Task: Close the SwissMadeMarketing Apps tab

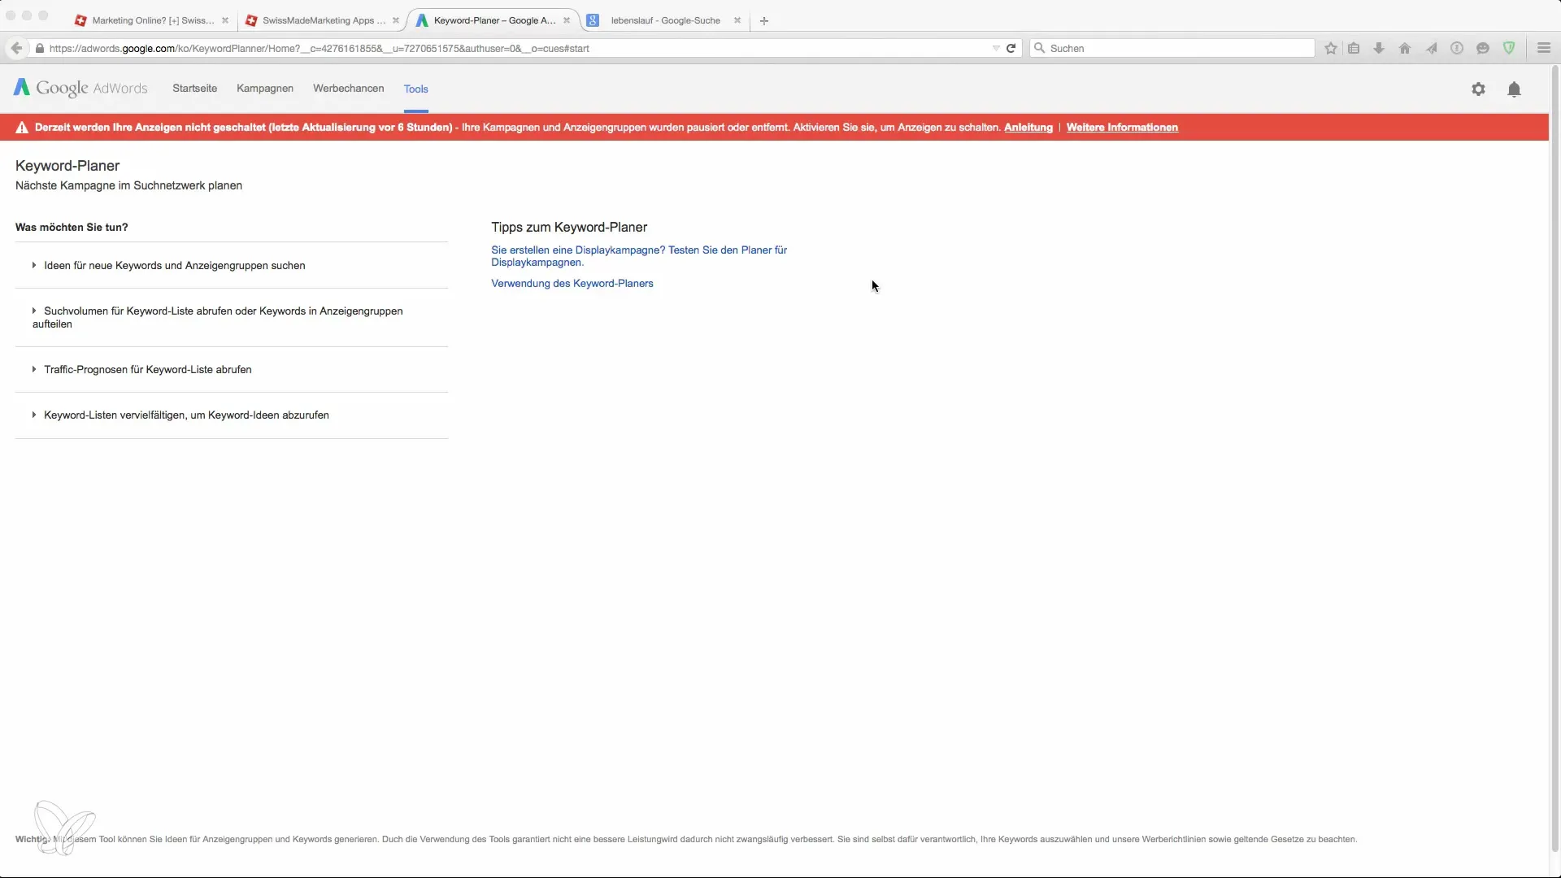Action: tap(396, 20)
